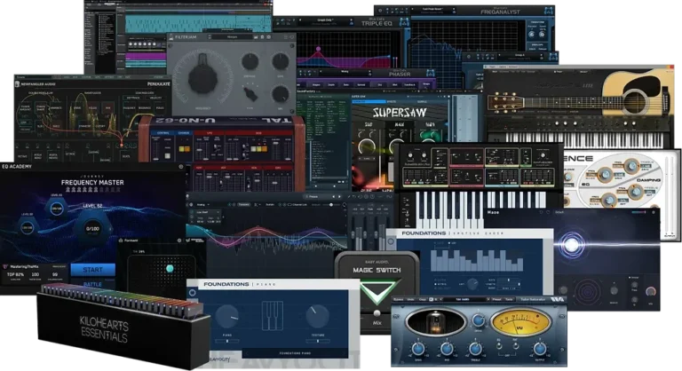Click Foundations Piano keyboard icon
The width and height of the screenshot is (682, 371).
tap(273, 316)
